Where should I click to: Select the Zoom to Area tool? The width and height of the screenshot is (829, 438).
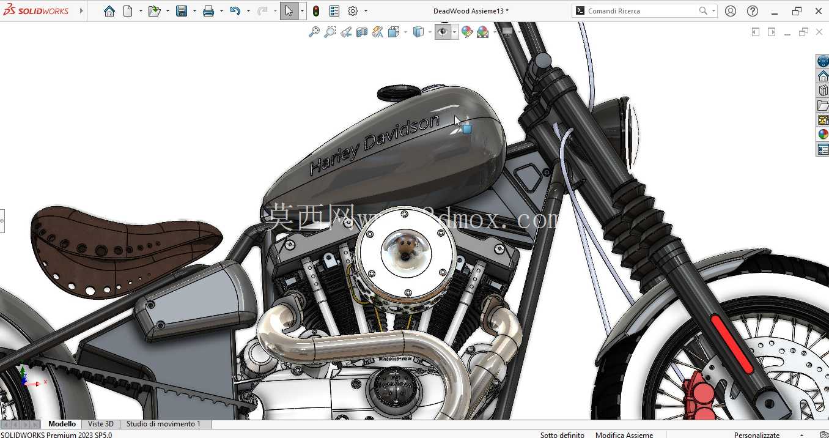coord(330,32)
